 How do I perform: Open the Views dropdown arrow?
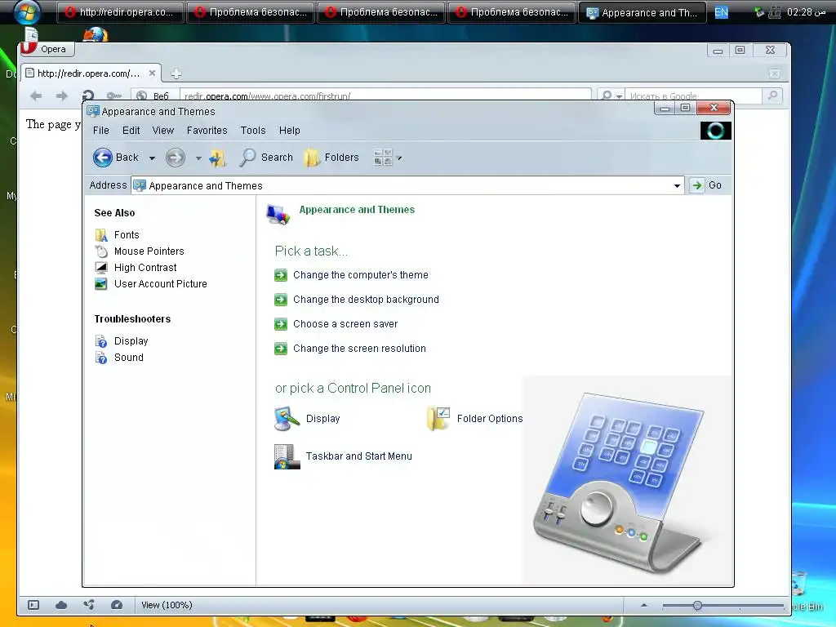[399, 158]
